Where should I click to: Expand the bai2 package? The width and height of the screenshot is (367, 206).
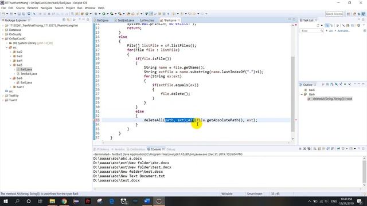click(10, 52)
